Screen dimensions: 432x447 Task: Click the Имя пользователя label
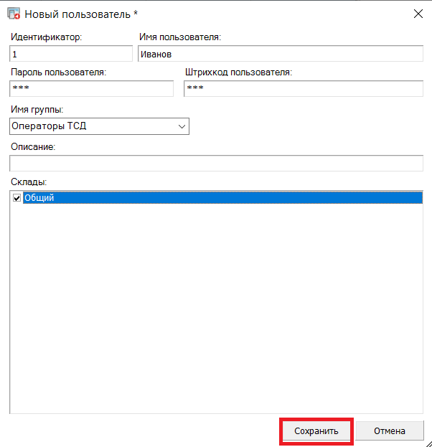pos(180,37)
